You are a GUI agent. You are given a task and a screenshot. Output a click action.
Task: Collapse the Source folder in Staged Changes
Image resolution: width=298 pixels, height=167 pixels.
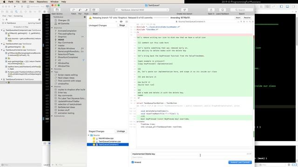[x=88, y=135]
